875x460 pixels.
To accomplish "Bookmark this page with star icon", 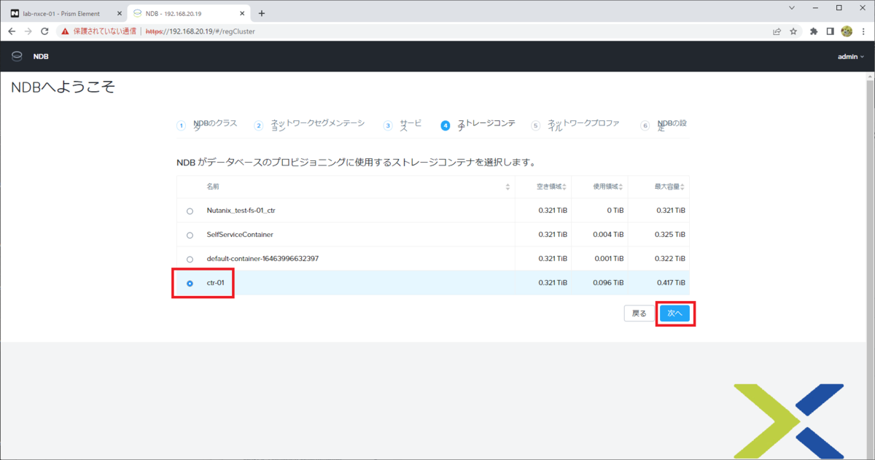I will click(x=793, y=31).
